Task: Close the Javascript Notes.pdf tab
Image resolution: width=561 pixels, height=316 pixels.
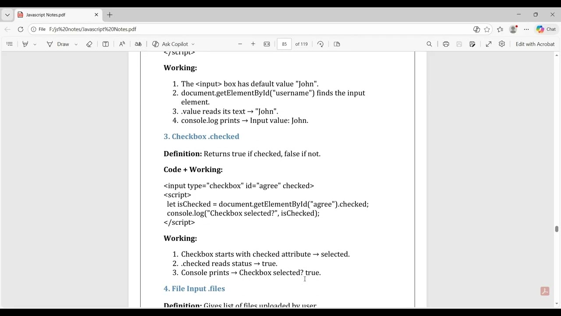Action: [x=96, y=15]
